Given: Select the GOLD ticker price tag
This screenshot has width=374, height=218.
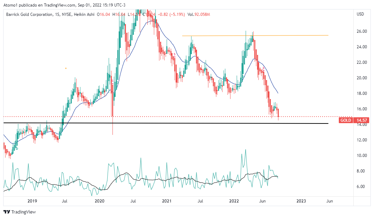Looking at the screenshot, I should point(346,120).
